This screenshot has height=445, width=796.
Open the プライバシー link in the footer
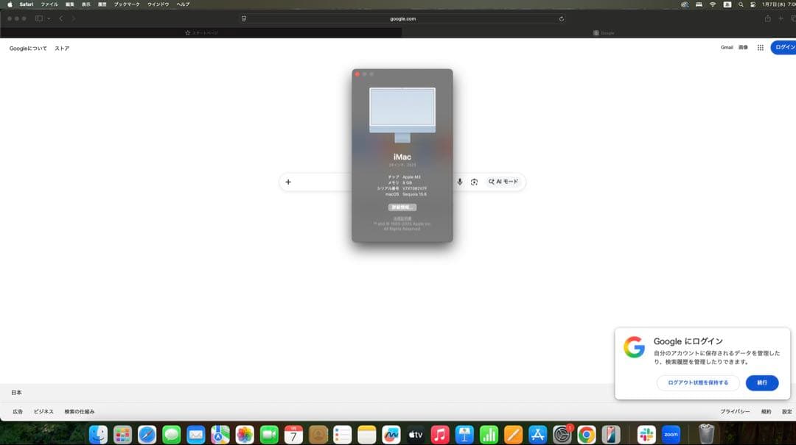735,411
